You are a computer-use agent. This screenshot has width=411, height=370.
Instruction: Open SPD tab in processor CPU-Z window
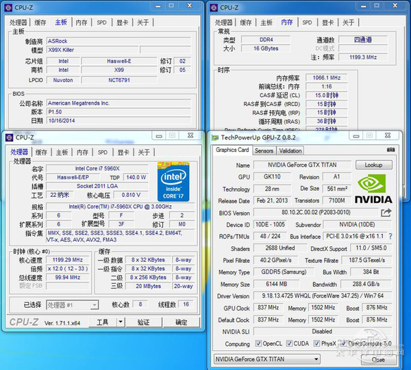(103, 153)
